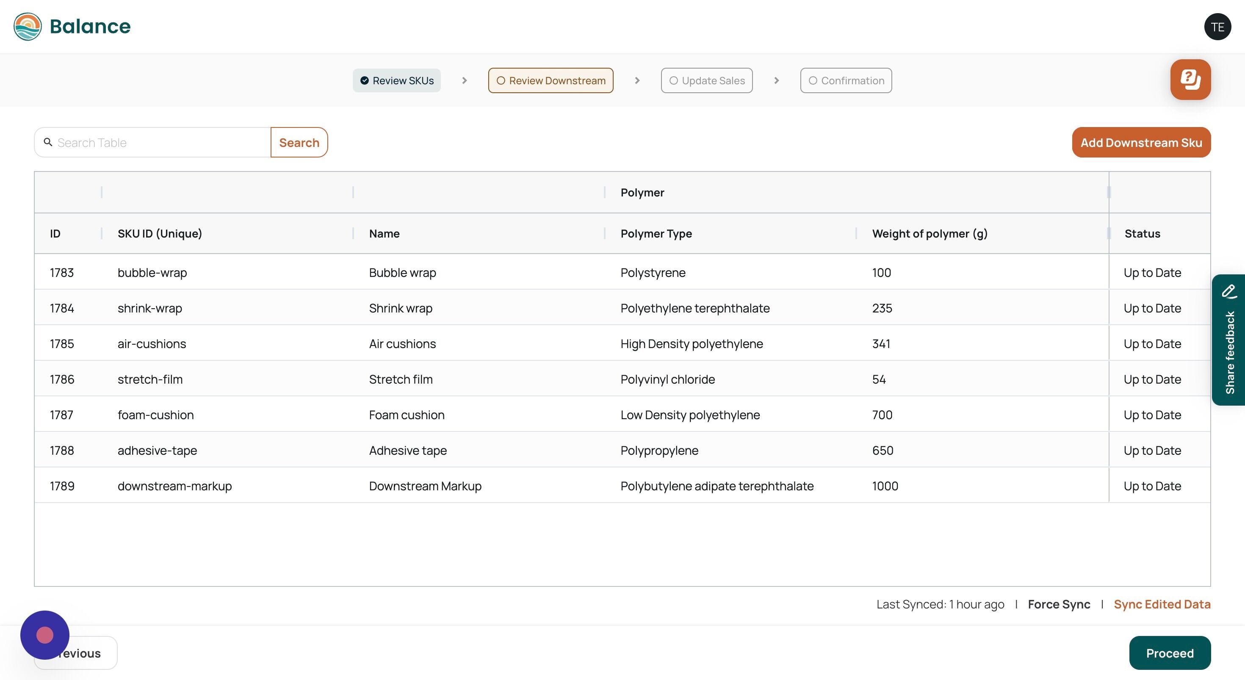Image resolution: width=1245 pixels, height=680 pixels.
Task: Click the Share feedback pencil icon
Action: coord(1228,291)
